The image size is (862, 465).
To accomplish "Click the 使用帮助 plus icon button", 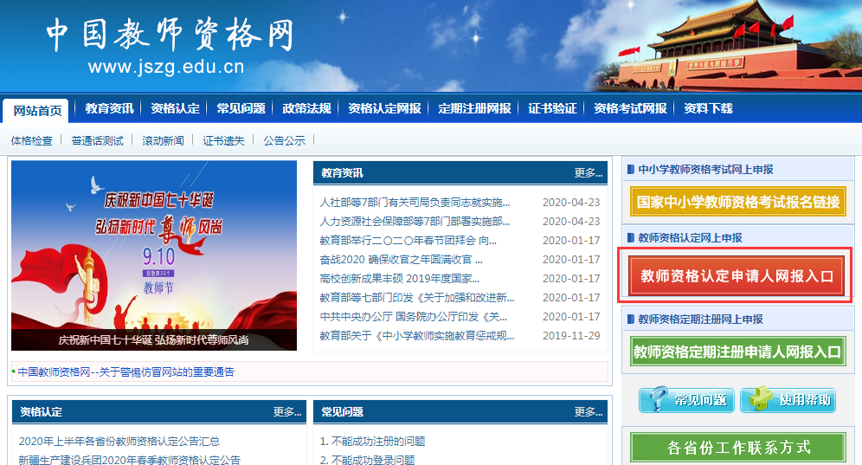I will click(788, 400).
